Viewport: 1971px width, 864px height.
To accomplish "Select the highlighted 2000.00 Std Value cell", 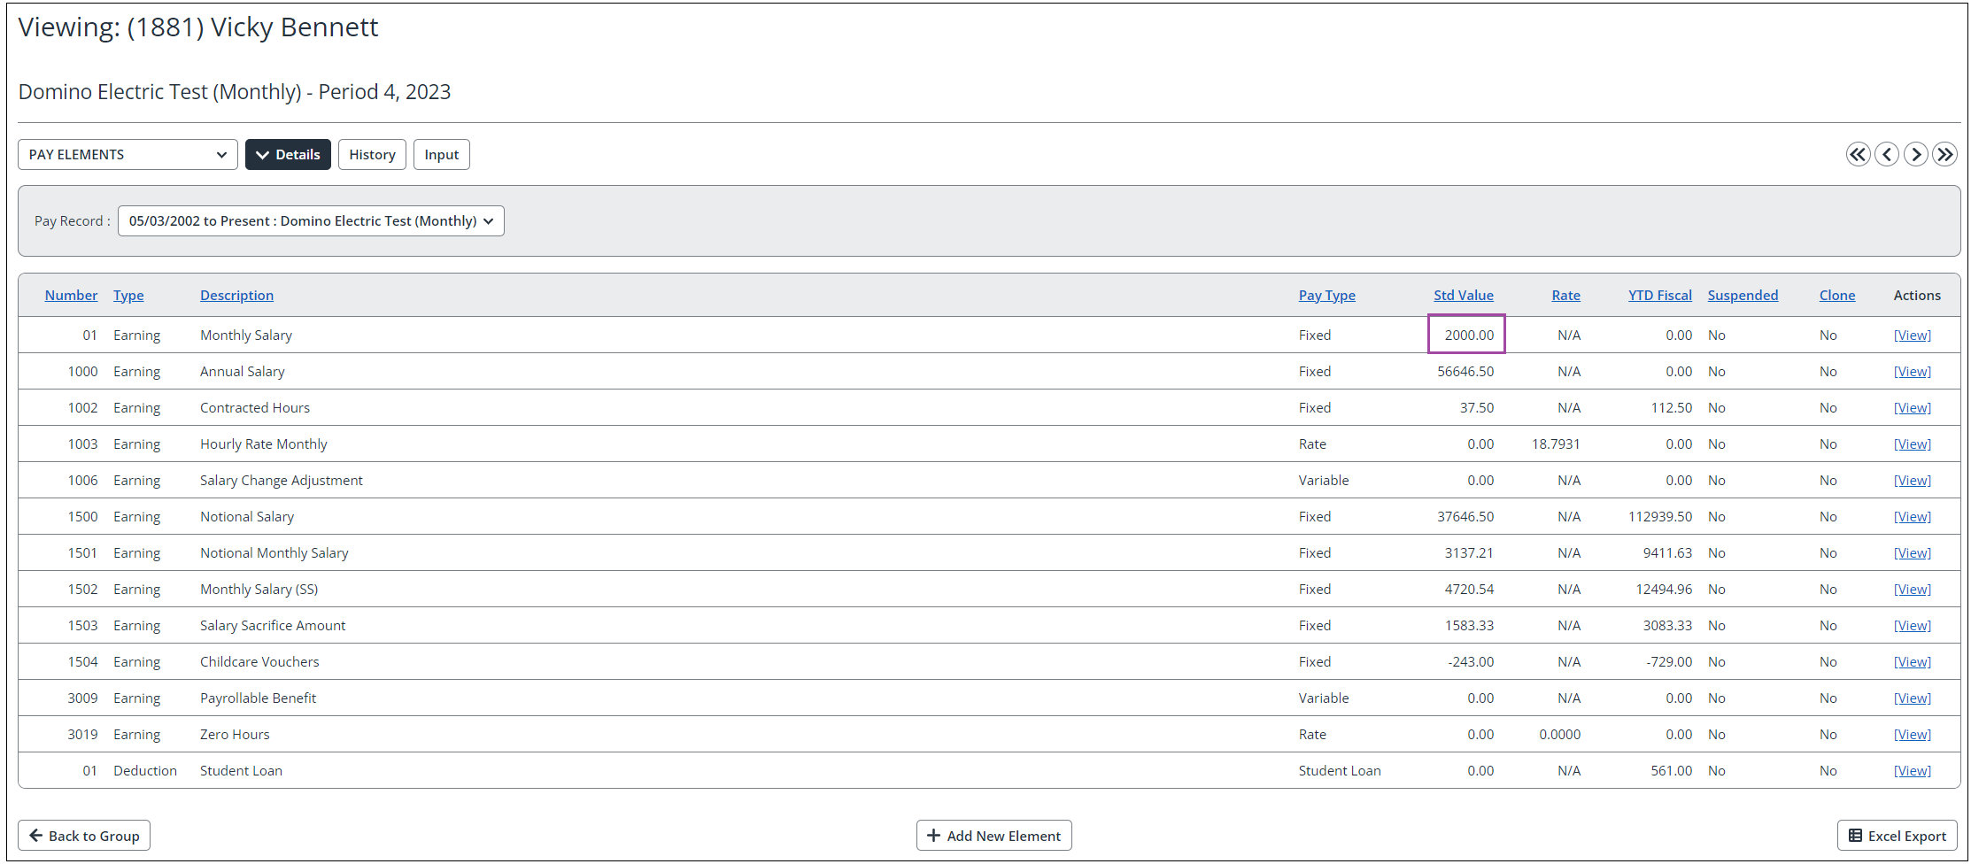I will [x=1467, y=336].
